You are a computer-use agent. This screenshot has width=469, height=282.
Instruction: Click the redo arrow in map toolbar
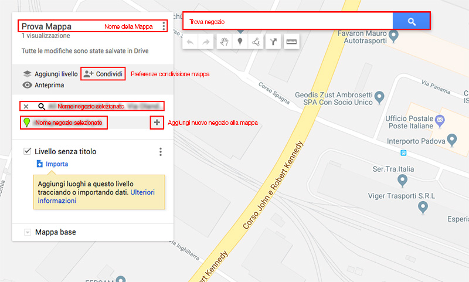coord(206,42)
